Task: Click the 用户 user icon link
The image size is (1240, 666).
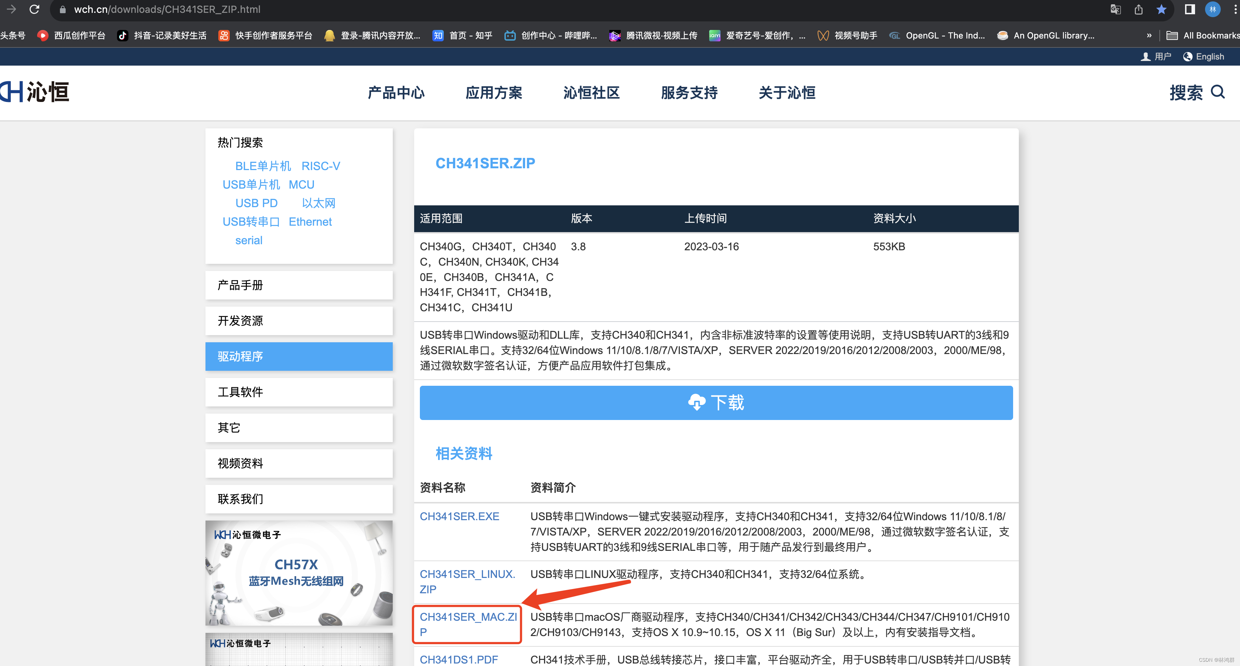Action: click(1156, 57)
